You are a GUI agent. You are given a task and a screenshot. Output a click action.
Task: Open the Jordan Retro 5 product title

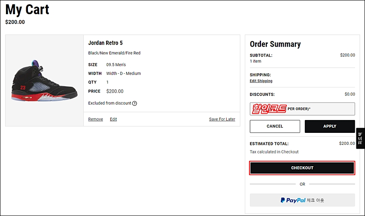tap(105, 43)
